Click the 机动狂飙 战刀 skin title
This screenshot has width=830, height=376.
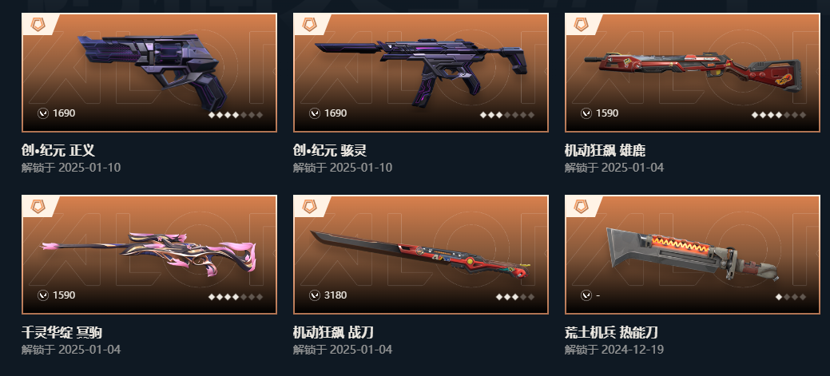(333, 332)
